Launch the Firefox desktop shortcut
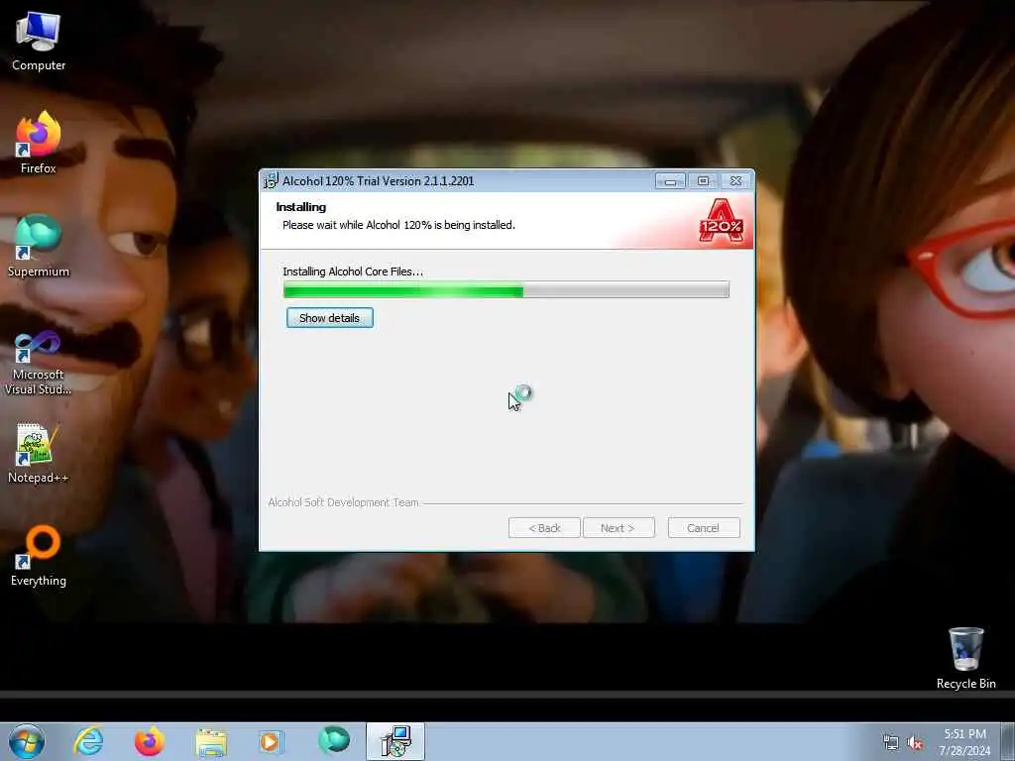This screenshot has height=761, width=1015. [x=39, y=143]
